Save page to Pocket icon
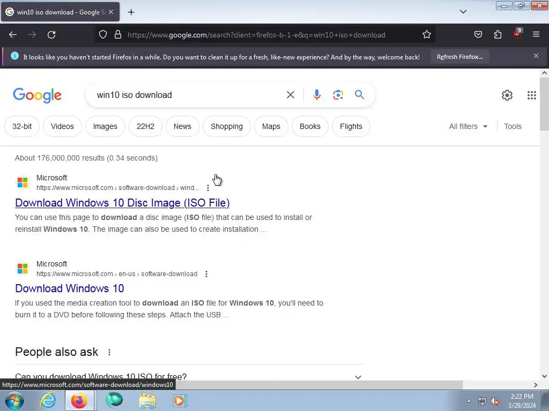 (478, 35)
